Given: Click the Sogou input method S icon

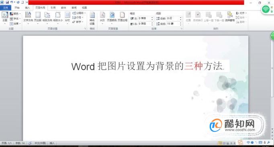Looking at the screenshot, I should pyautogui.click(x=240, y=143).
